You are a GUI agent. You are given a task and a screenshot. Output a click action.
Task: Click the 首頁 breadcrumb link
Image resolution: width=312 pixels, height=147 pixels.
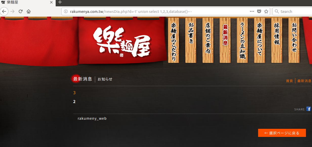click(x=289, y=81)
